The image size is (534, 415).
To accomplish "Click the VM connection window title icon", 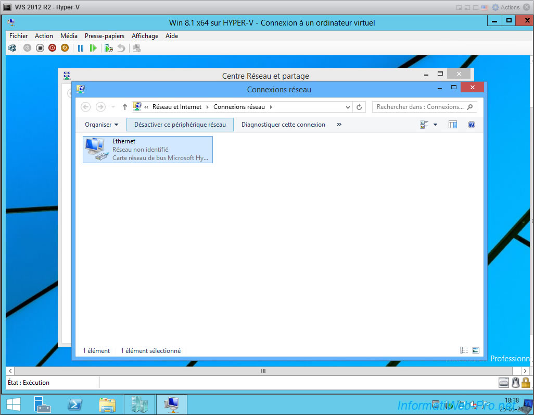I will click(11, 22).
